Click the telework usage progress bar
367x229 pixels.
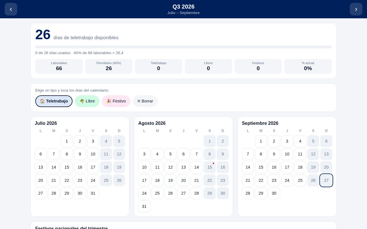tap(183, 47)
